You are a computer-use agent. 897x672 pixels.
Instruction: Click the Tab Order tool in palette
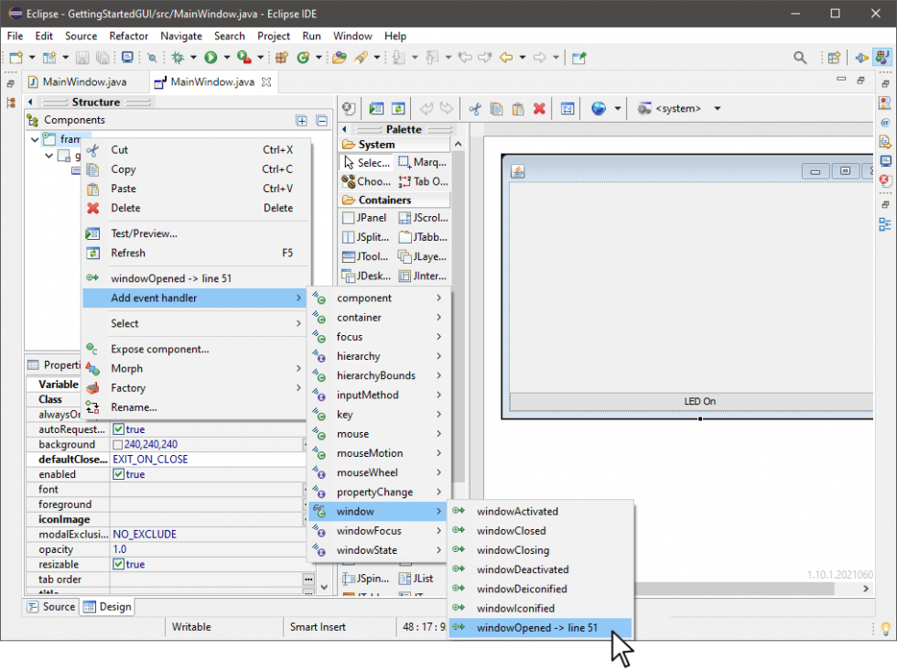[x=423, y=181]
